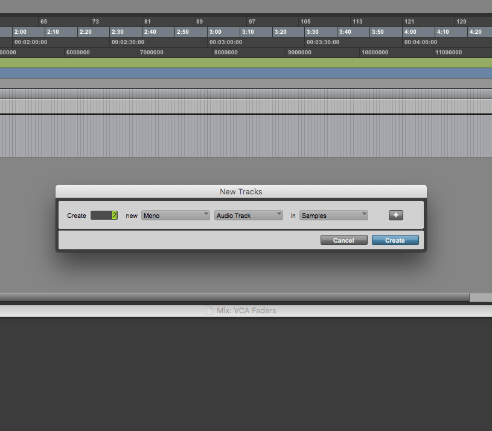The image size is (492, 431).
Task: Cancel the New Tracks dialog
Action: click(344, 240)
